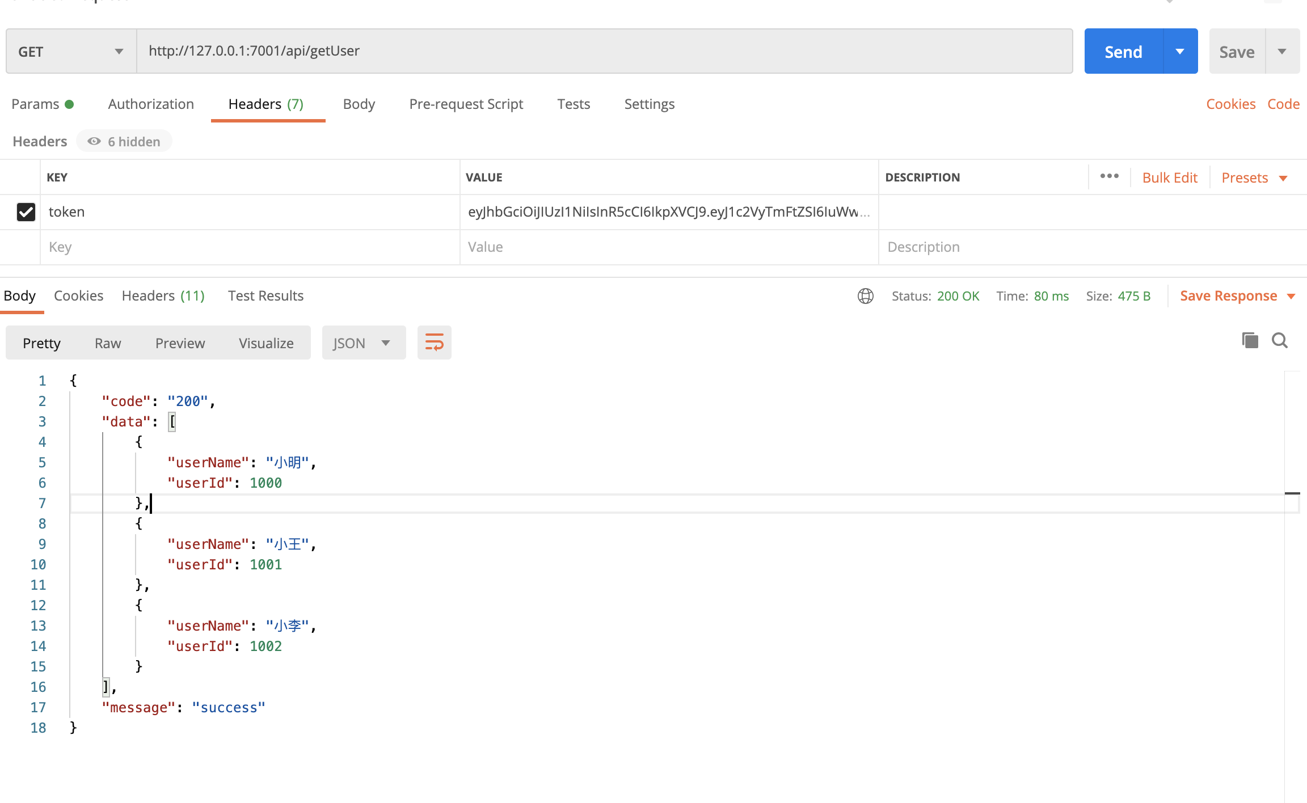Open the GET method dropdown

[x=71, y=52]
